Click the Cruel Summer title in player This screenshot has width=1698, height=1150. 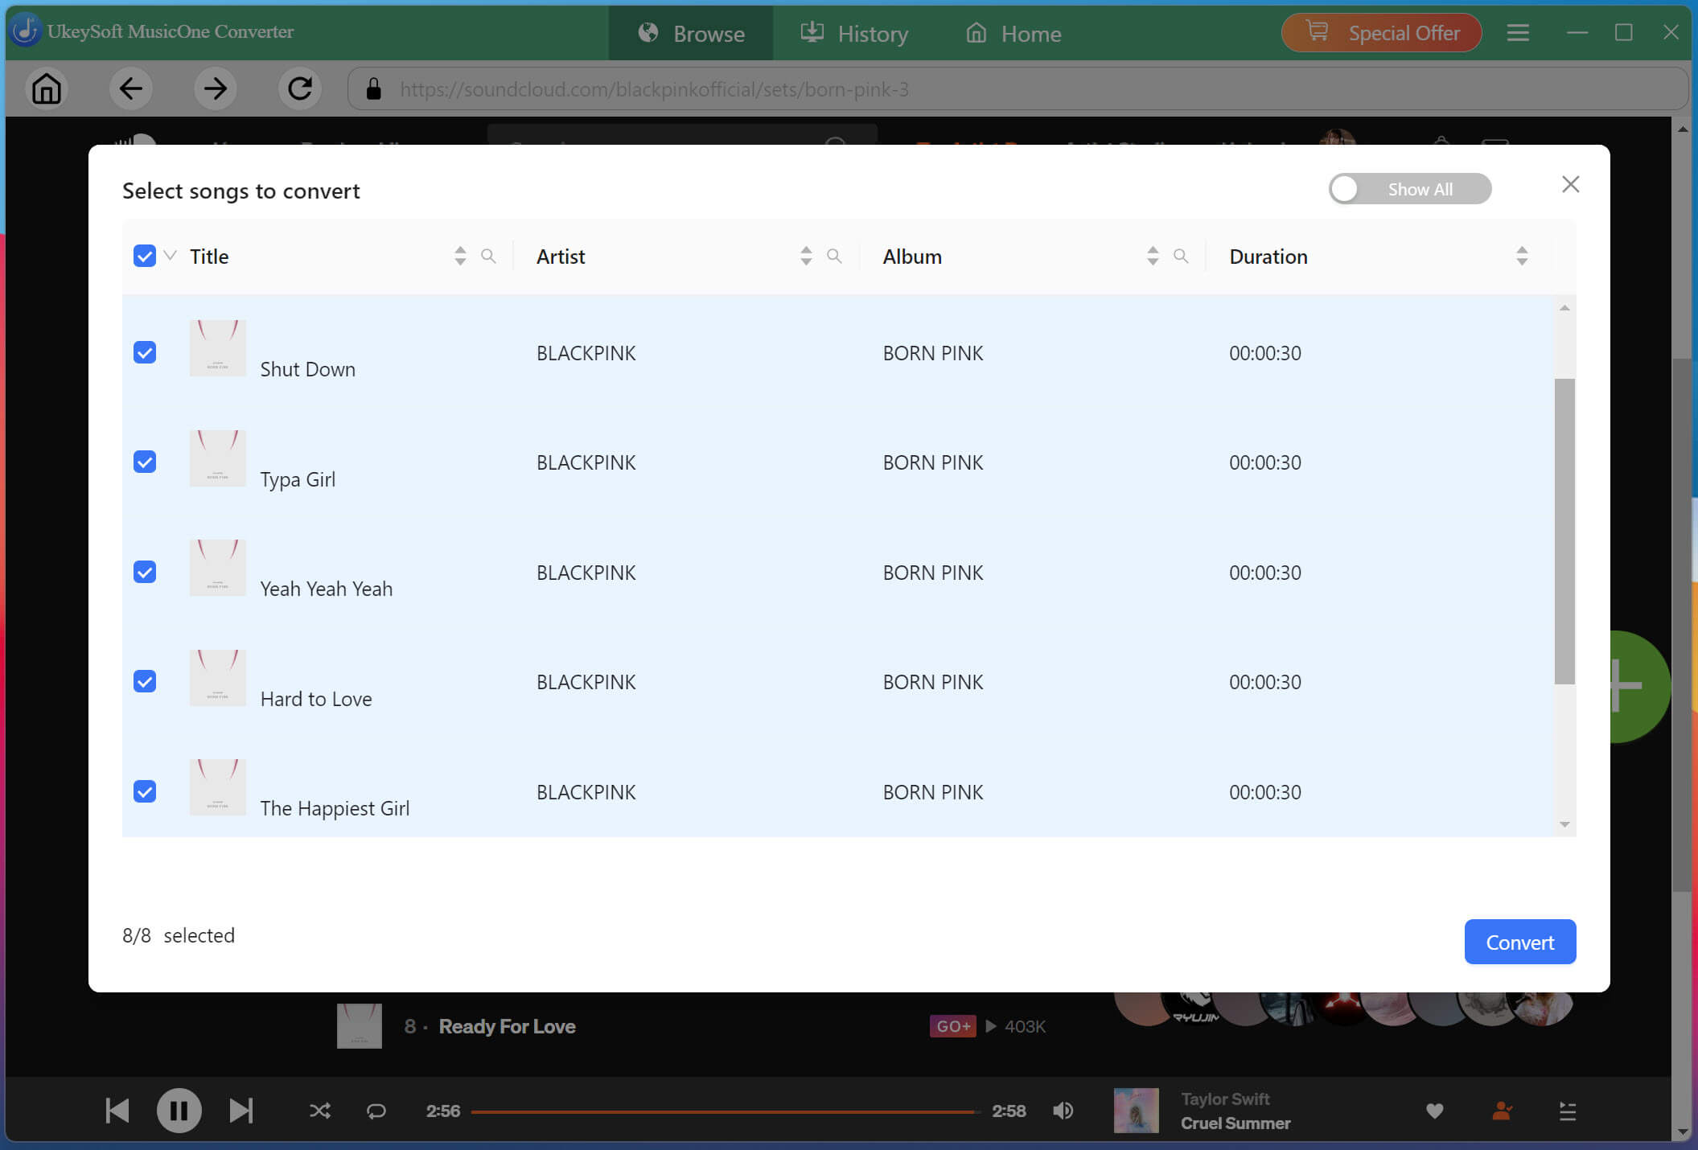point(1235,1123)
